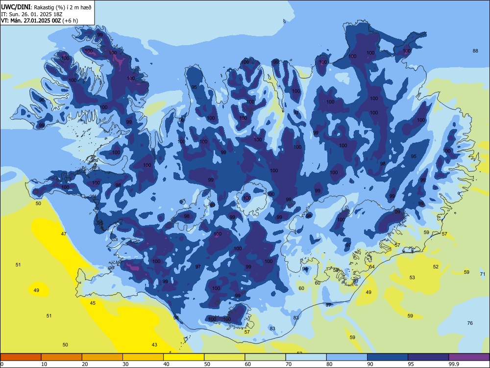Click the pale yellow 50–60 legend swatch

pos(224,357)
